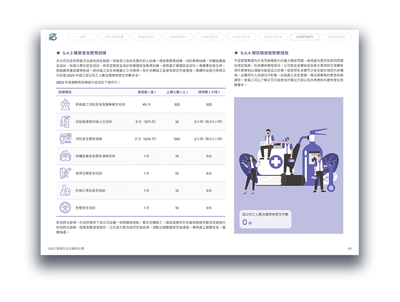
Task: Click page number 39
Action: tap(349, 248)
